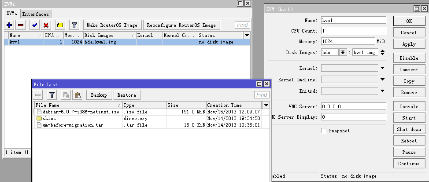Click Disable in KVM dialog
Viewport: 429px width, 182px height.
pyautogui.click(x=409, y=58)
